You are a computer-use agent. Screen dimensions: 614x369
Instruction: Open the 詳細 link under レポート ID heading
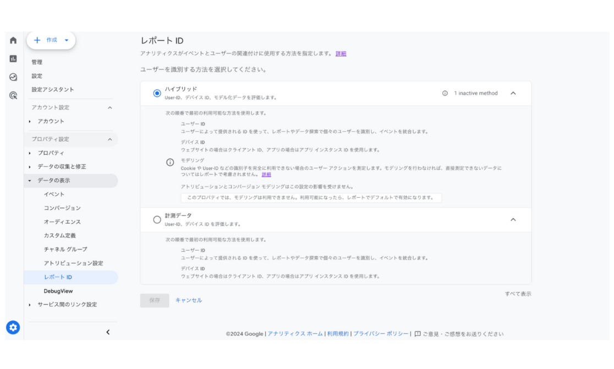341,53
